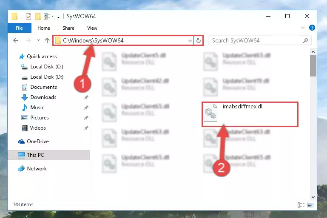
Task: Go forward with the Forward arrow
Action: click(x=28, y=40)
